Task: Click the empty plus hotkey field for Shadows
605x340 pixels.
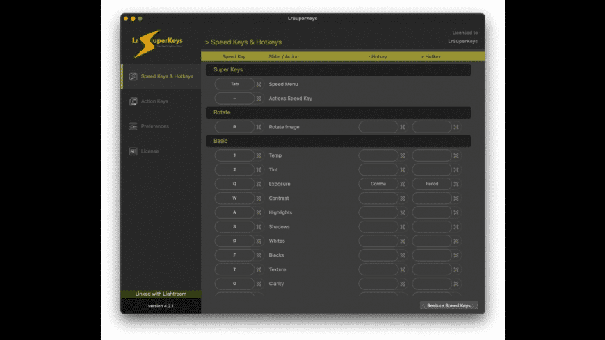Action: [432, 226]
